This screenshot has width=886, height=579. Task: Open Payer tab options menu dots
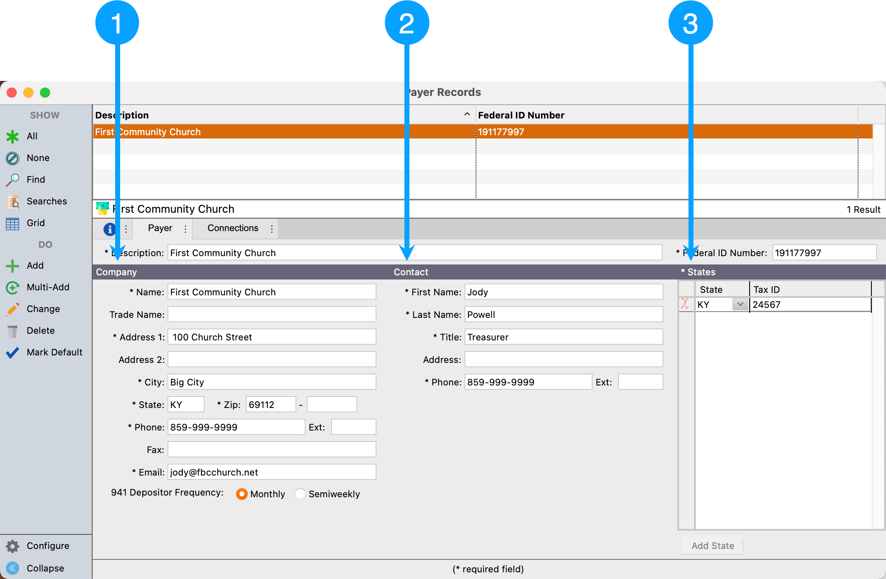click(x=186, y=229)
